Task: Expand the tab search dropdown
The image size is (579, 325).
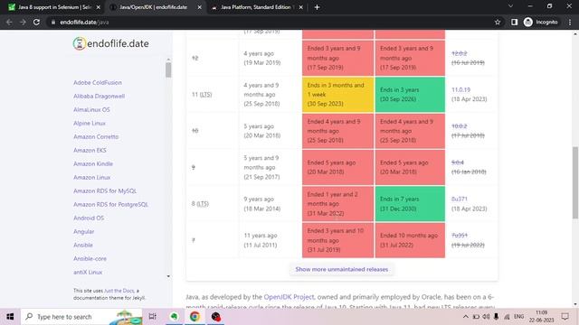Action: pos(510,6)
